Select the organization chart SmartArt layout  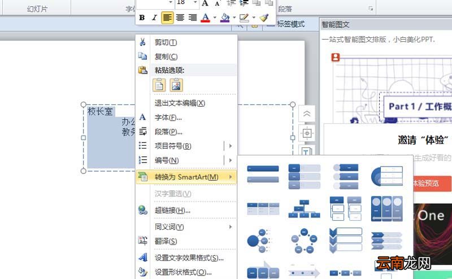click(304, 208)
